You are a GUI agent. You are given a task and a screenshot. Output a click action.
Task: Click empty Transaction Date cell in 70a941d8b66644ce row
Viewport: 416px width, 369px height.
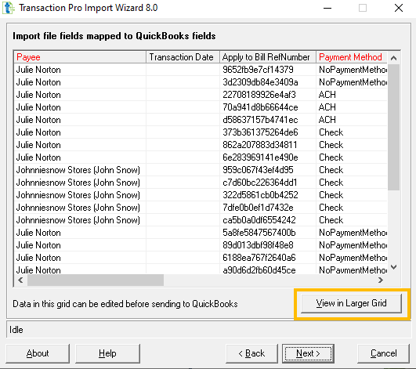[183, 107]
